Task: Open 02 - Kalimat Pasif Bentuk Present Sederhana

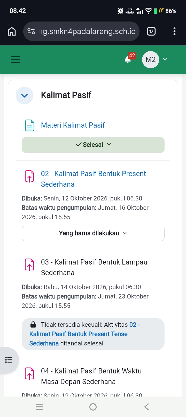Action: (x=94, y=179)
